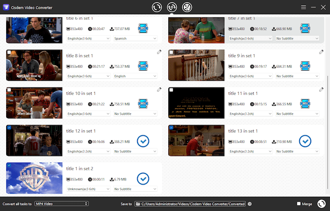Edit title 10 with the pencil icon

(159, 90)
